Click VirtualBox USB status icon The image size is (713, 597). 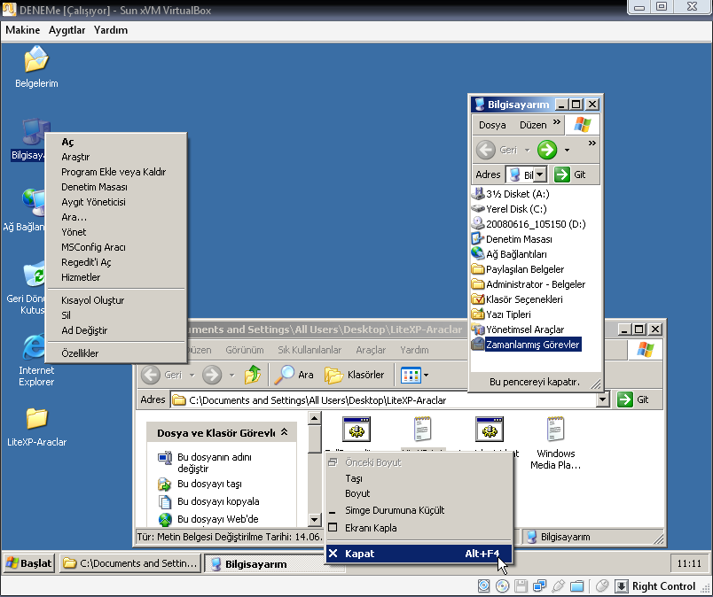point(558,585)
